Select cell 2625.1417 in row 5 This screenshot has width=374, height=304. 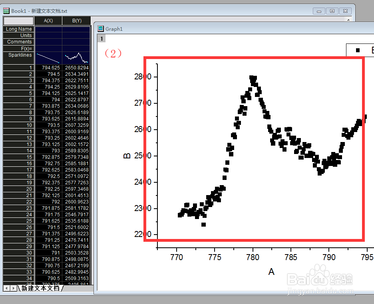point(76,93)
